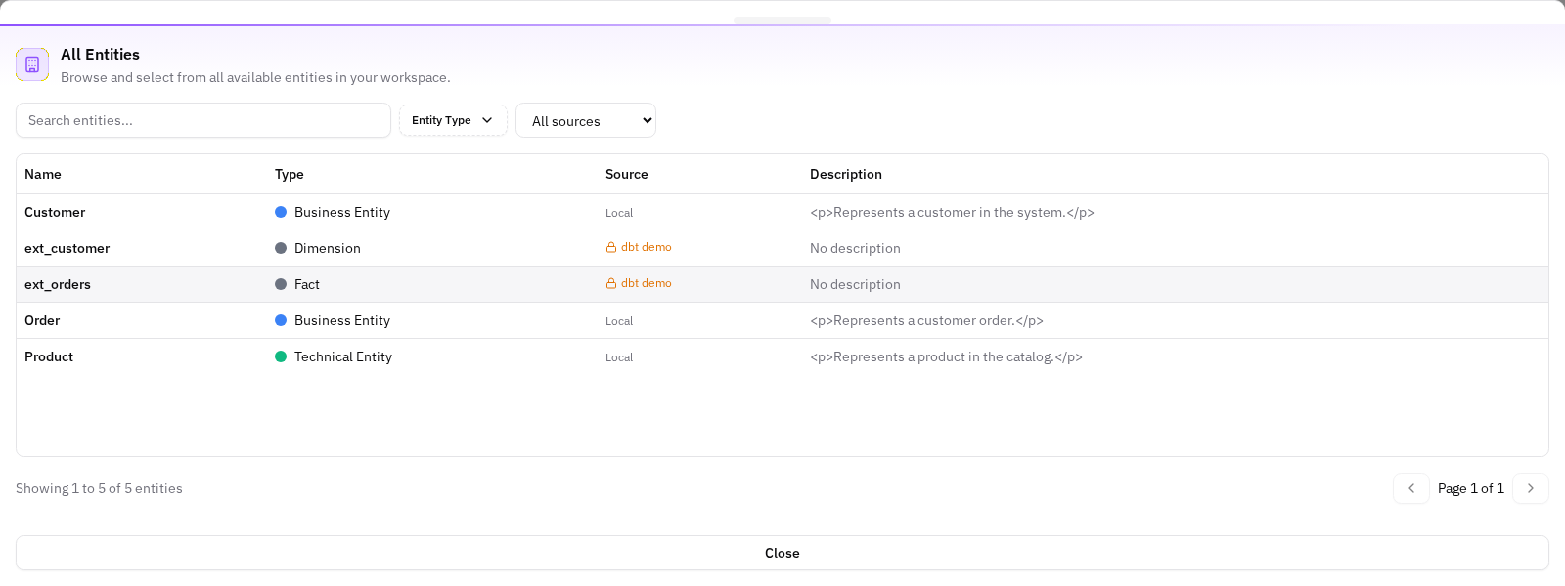Click No description in ext_customer row
Screen dimensions: 1565x586
(855, 248)
